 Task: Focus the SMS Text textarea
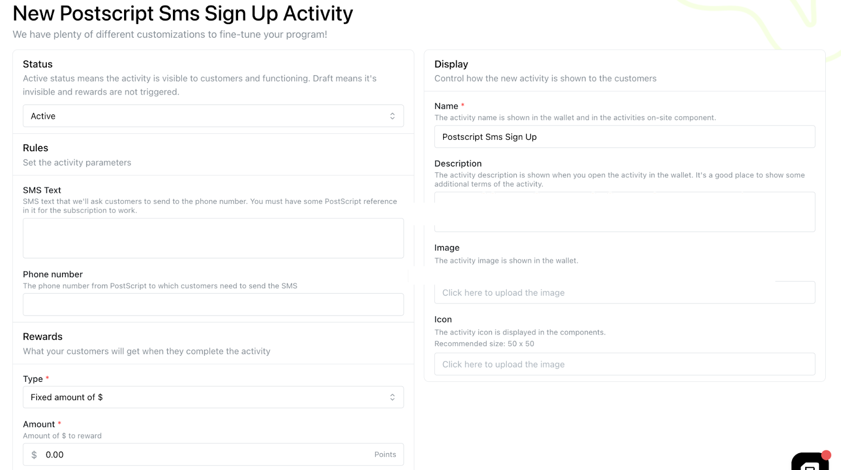pos(213,238)
